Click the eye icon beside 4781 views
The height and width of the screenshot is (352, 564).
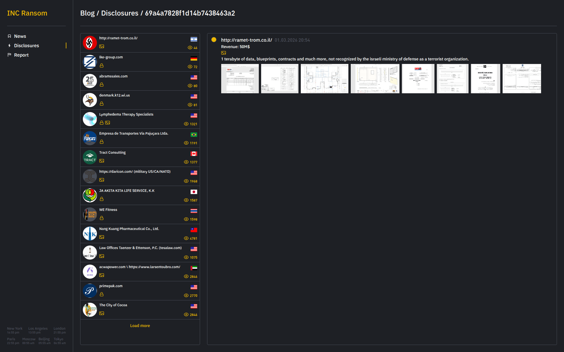tap(186, 238)
